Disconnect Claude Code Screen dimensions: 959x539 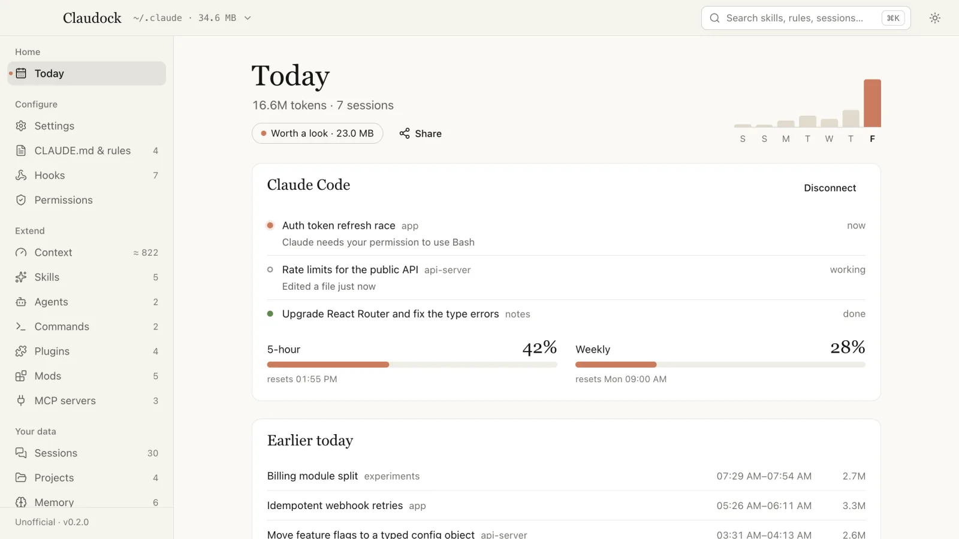click(830, 188)
